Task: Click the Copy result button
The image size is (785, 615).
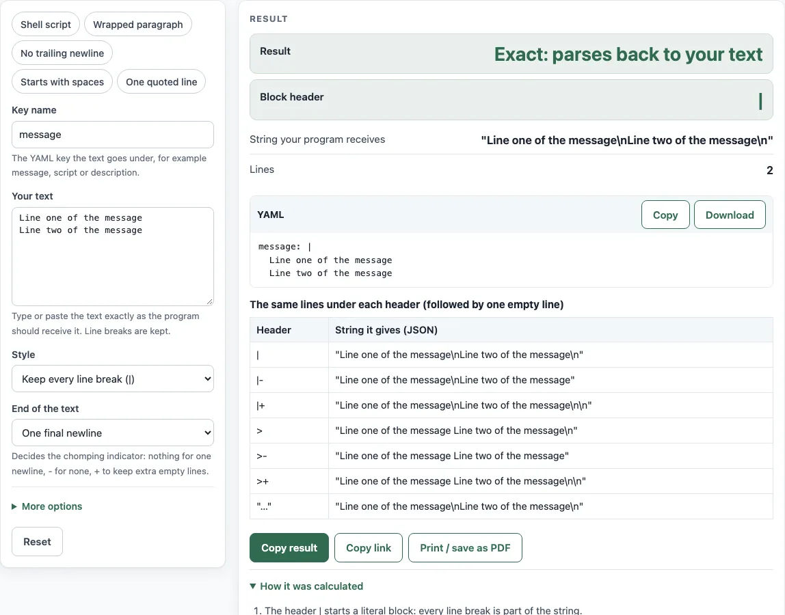Action: coord(289,547)
